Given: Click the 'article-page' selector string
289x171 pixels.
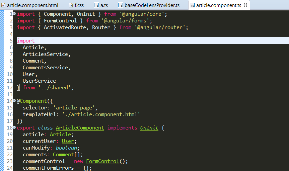Looking at the screenshot, I should point(74,108).
